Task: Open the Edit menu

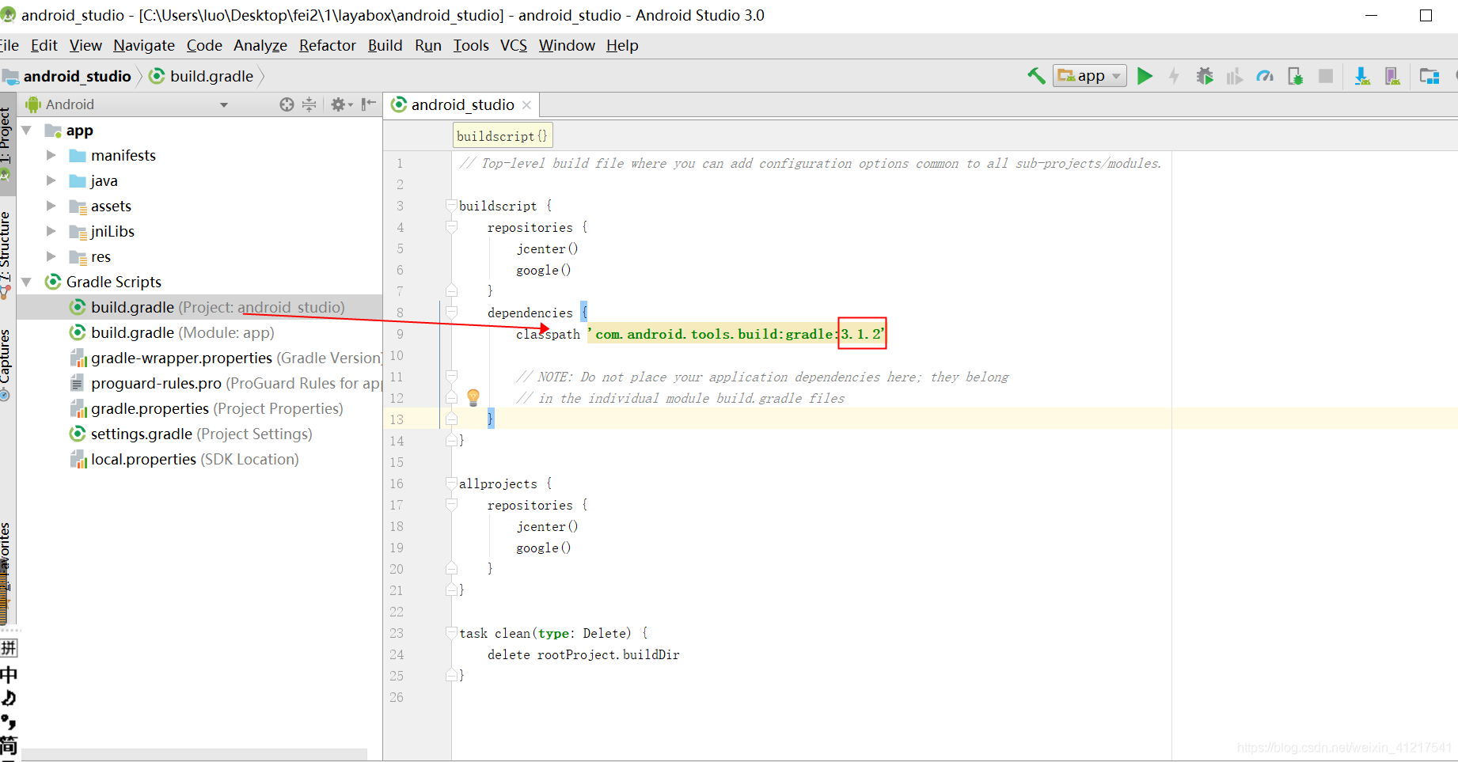Action: [x=44, y=45]
